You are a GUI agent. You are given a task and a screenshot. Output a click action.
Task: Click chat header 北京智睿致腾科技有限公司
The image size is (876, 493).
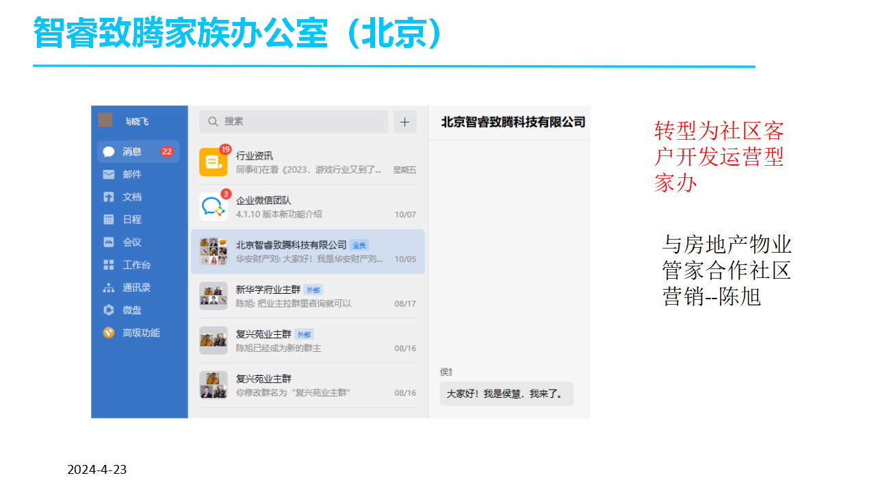[x=513, y=122]
